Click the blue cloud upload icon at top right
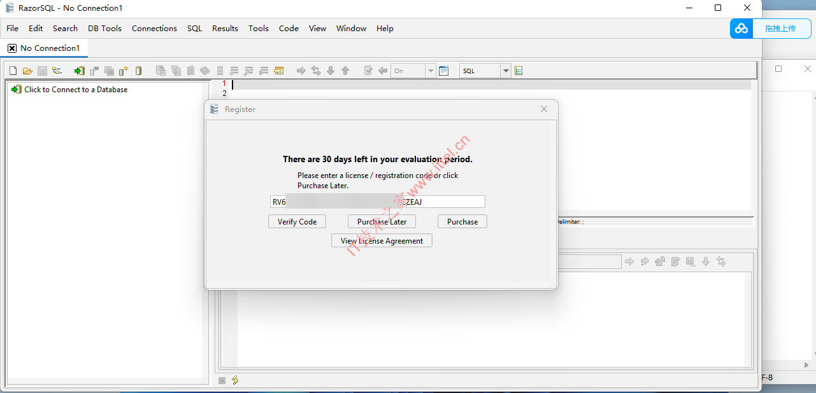 point(741,29)
